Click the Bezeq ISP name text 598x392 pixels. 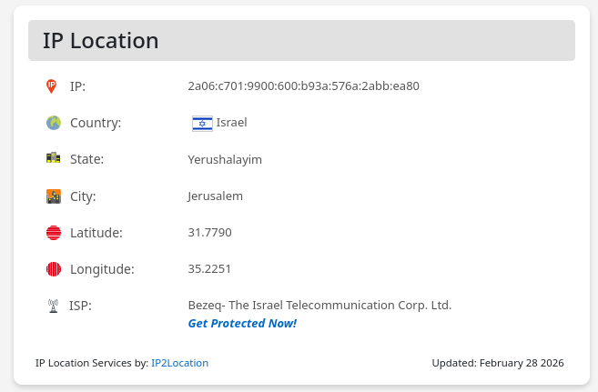click(x=319, y=306)
